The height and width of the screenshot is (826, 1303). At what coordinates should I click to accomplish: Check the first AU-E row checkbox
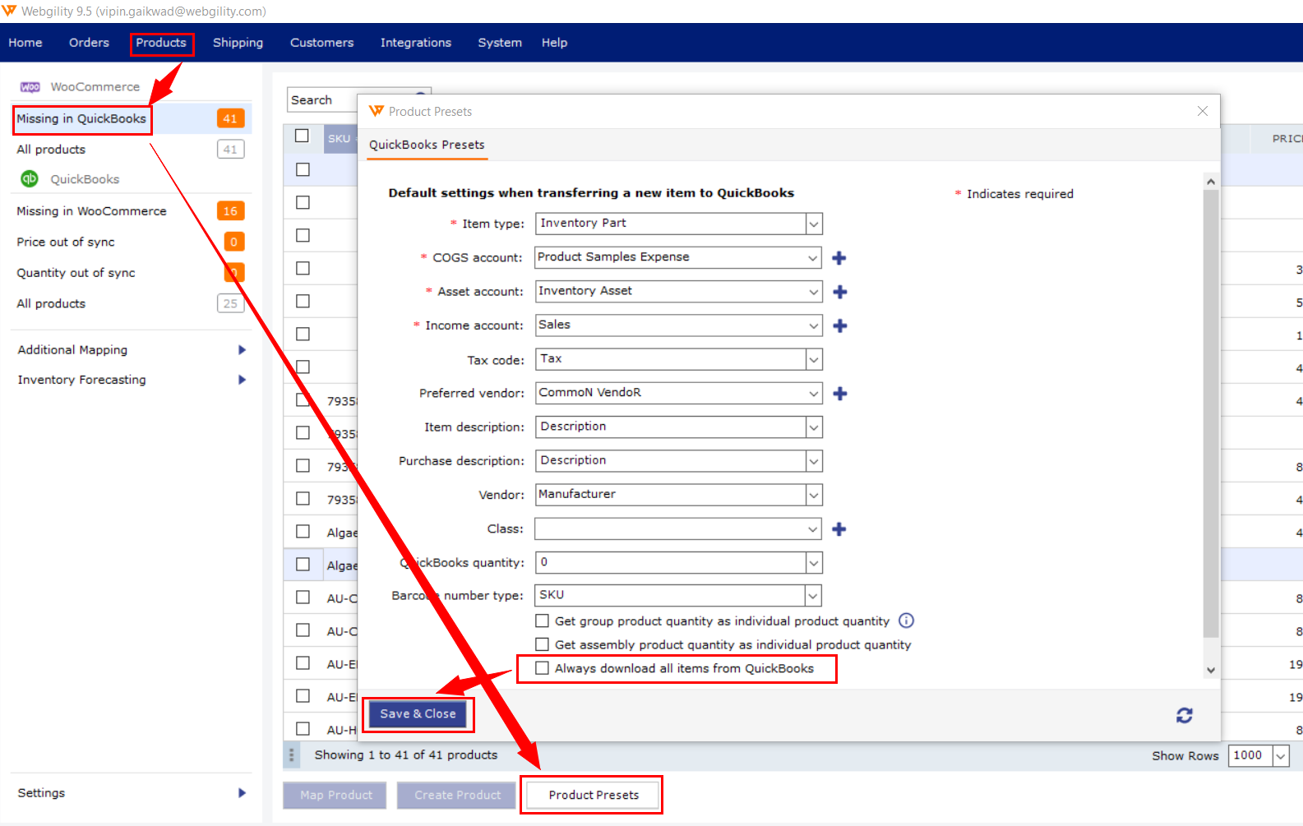tap(303, 663)
